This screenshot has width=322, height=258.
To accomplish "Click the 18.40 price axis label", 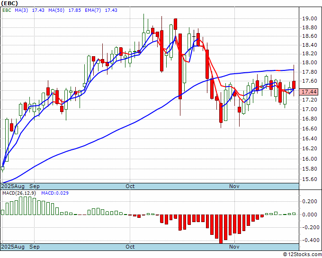I will point(310,45).
